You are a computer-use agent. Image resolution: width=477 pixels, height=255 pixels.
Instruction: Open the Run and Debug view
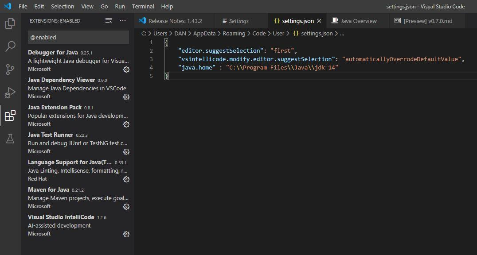pyautogui.click(x=10, y=93)
